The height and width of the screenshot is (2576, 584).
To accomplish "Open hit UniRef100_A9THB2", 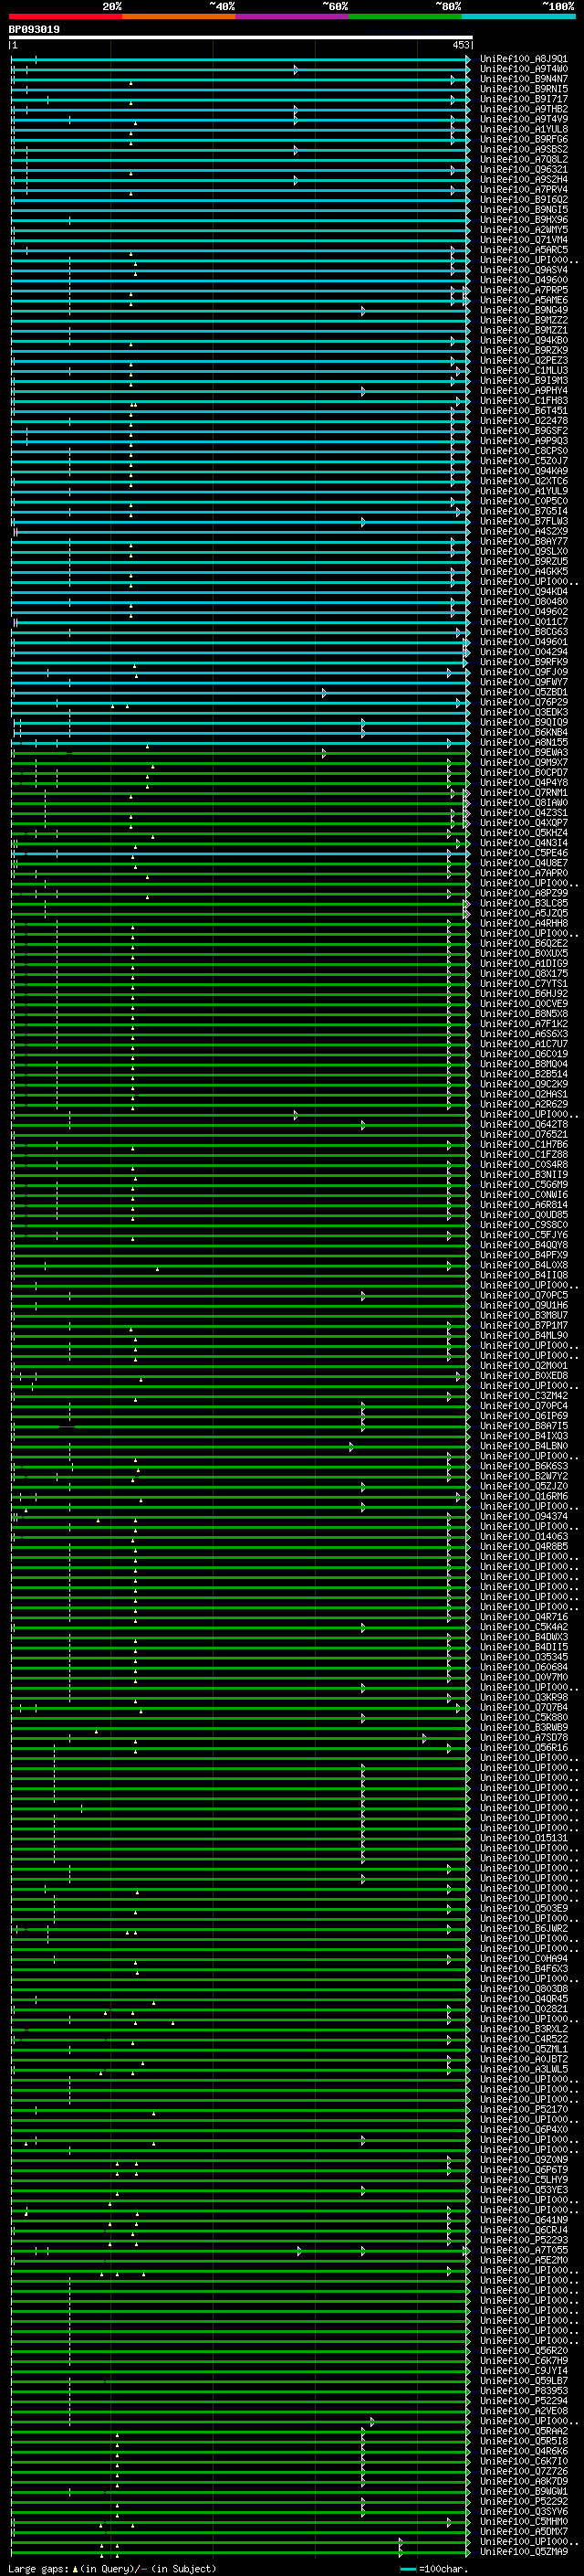I will click(x=524, y=109).
